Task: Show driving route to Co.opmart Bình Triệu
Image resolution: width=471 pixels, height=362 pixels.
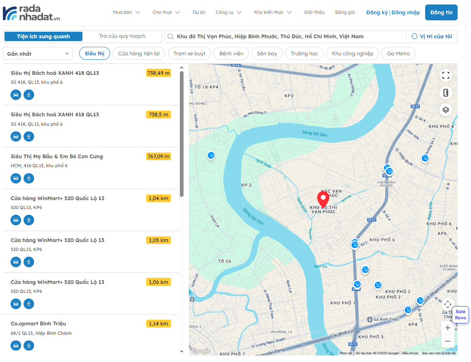Action: (16, 346)
